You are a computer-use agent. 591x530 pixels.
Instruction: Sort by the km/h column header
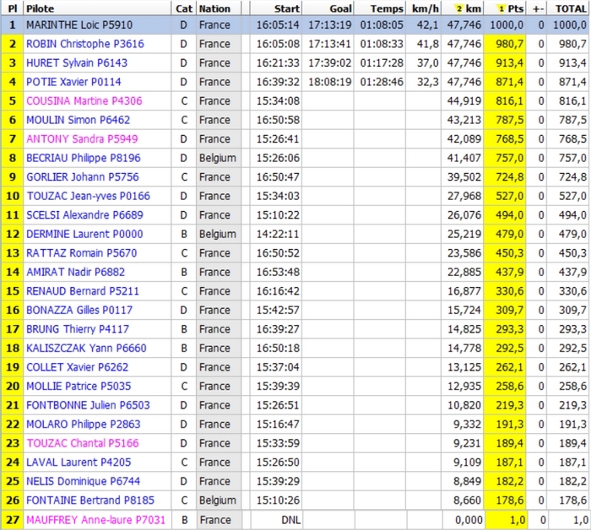[x=424, y=8]
